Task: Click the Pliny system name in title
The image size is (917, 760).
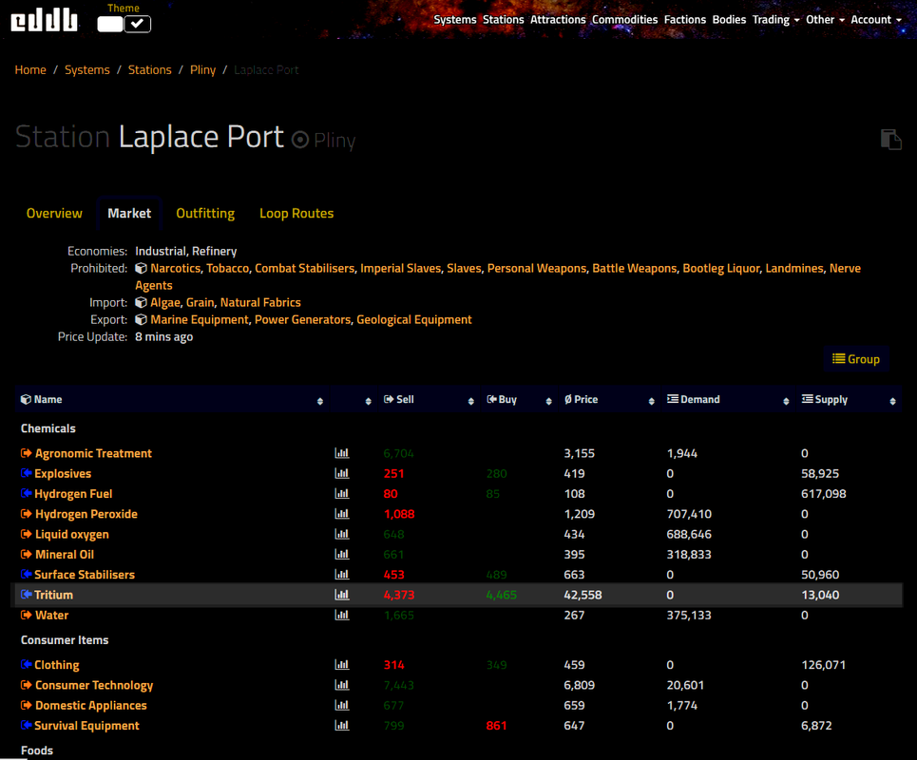Action: pos(334,141)
